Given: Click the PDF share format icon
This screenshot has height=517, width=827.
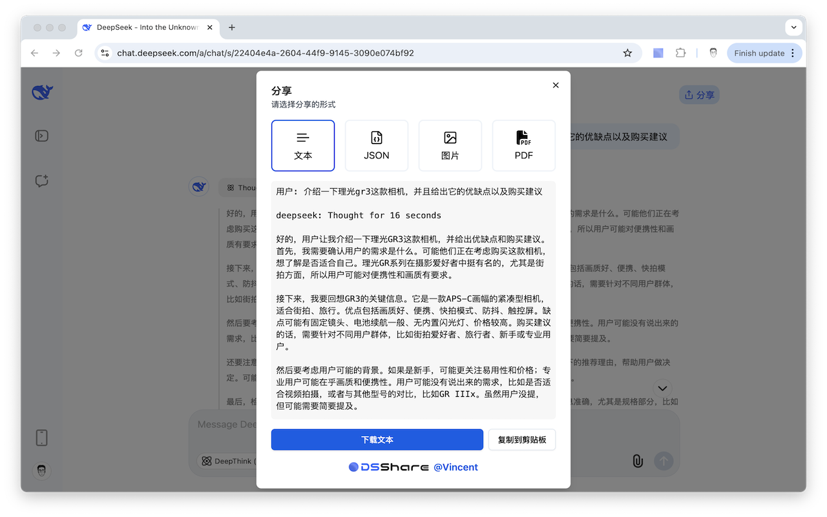Looking at the screenshot, I should pyautogui.click(x=523, y=145).
